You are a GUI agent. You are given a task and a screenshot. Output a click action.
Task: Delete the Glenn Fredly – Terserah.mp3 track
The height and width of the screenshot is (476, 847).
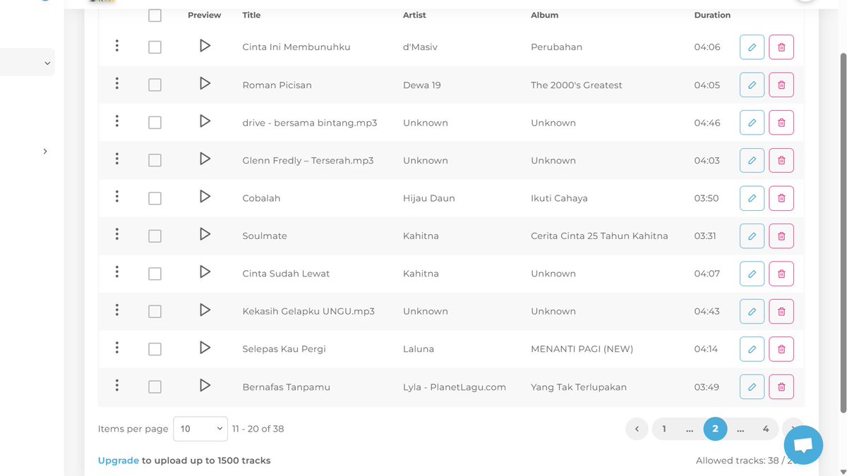pos(781,160)
